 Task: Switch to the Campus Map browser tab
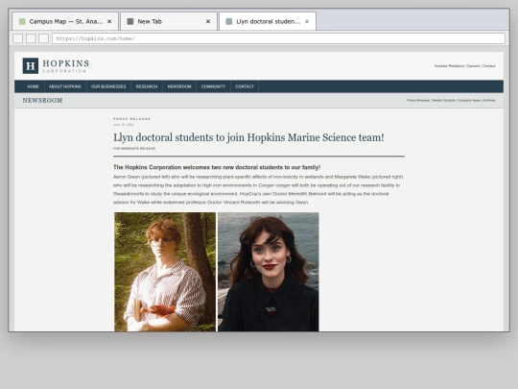click(x=65, y=21)
